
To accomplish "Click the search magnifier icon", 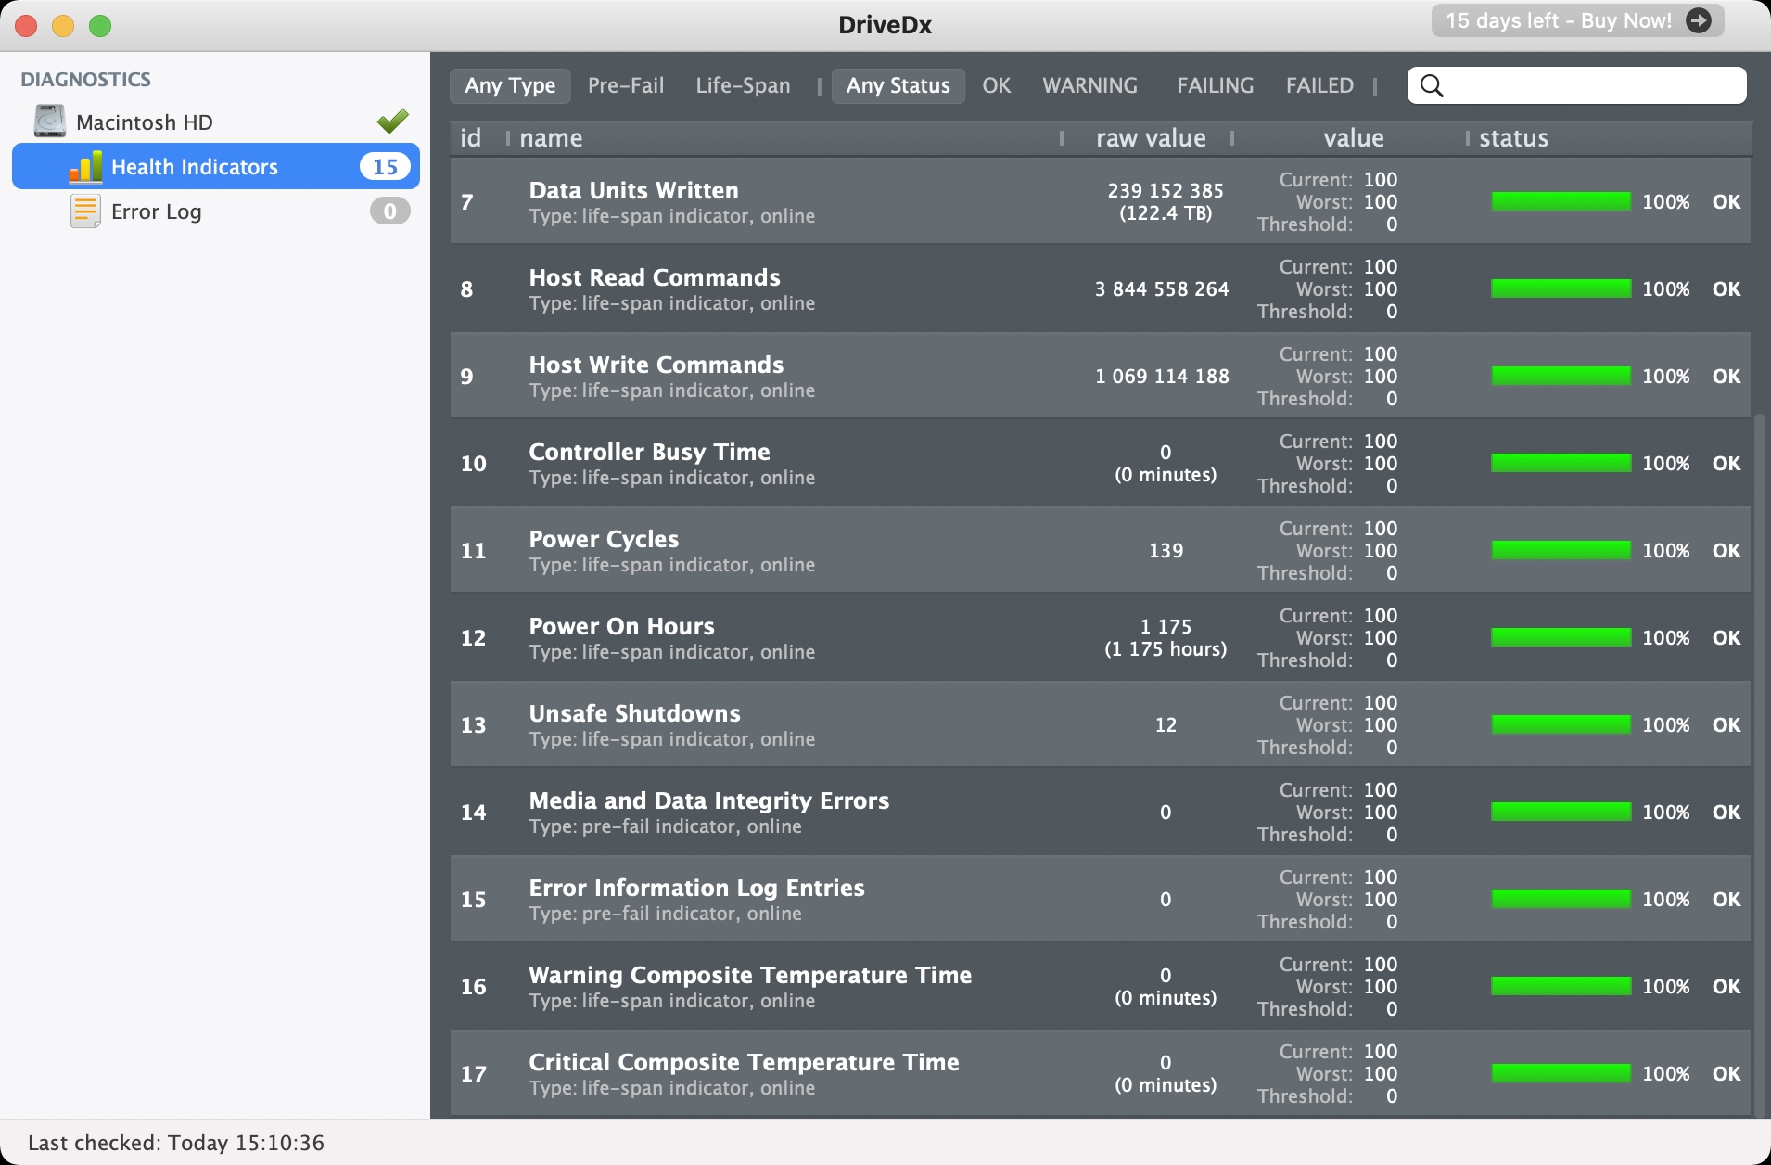I will pyautogui.click(x=1432, y=86).
